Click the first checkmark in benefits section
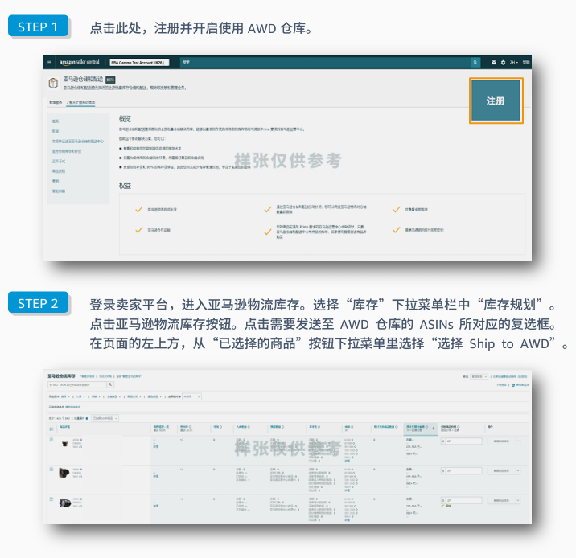The image size is (576, 558). [139, 210]
